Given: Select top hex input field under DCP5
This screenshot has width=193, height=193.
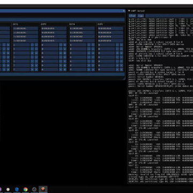Looking at the screenshot, I should 110,28.
